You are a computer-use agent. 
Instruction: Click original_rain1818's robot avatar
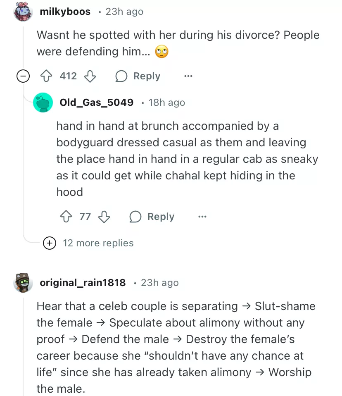[x=23, y=283]
